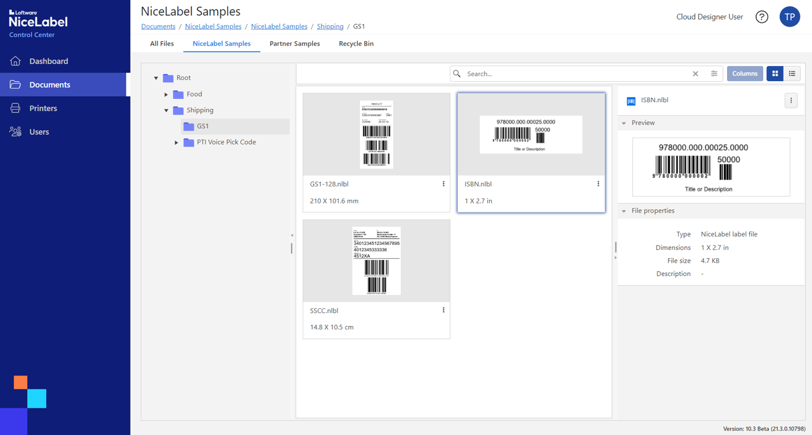Image resolution: width=812 pixels, height=435 pixels.
Task: Open the options menu for ISBN.nlbl card
Action: coord(598,183)
